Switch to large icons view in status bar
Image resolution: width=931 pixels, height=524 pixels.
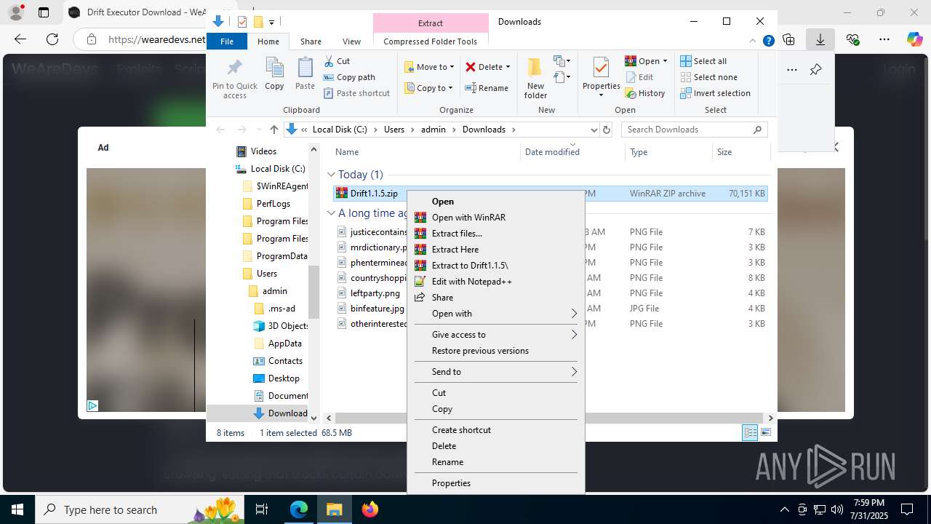pyautogui.click(x=765, y=433)
